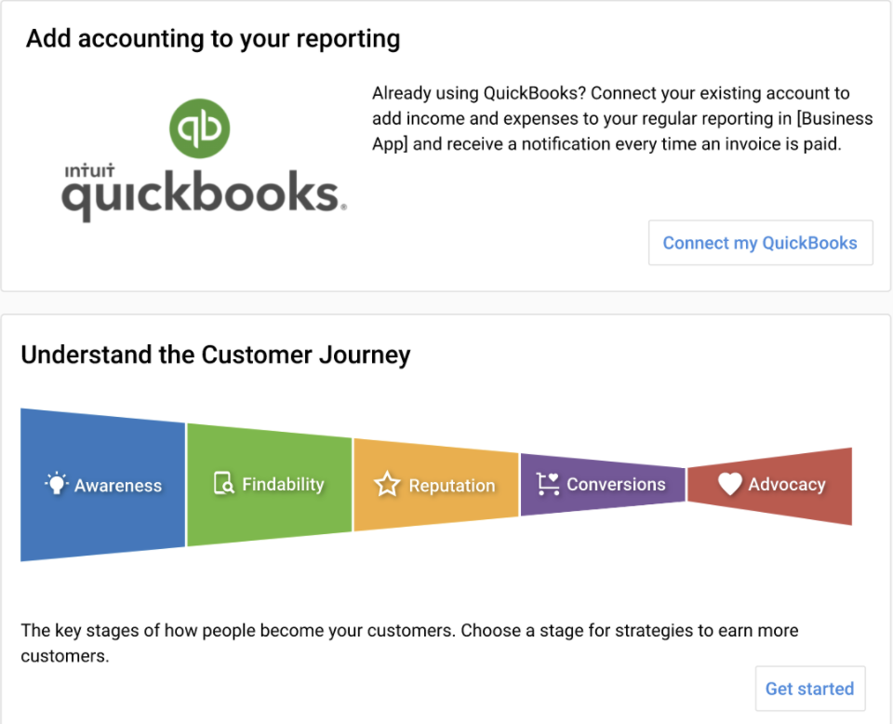Click the heart icon in Advocacy
The height and width of the screenshot is (724, 893).
coord(729,484)
